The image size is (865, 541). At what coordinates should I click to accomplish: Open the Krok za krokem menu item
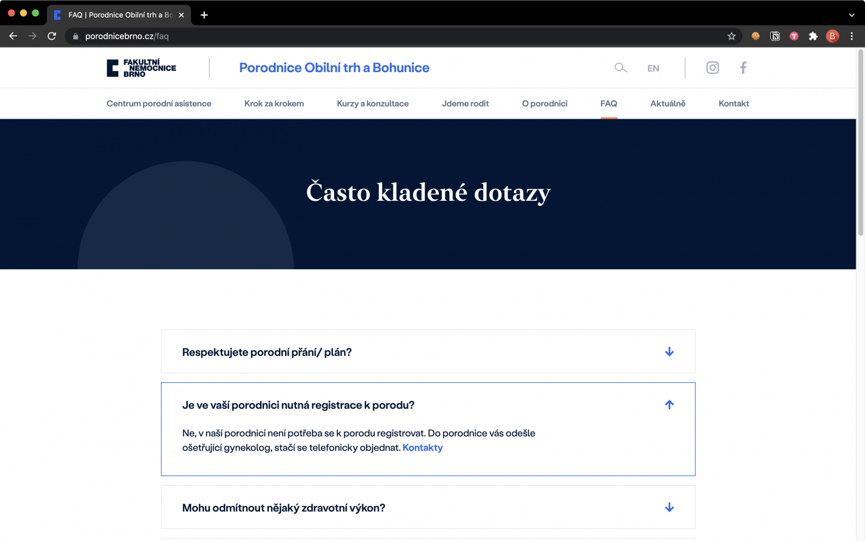pos(274,104)
